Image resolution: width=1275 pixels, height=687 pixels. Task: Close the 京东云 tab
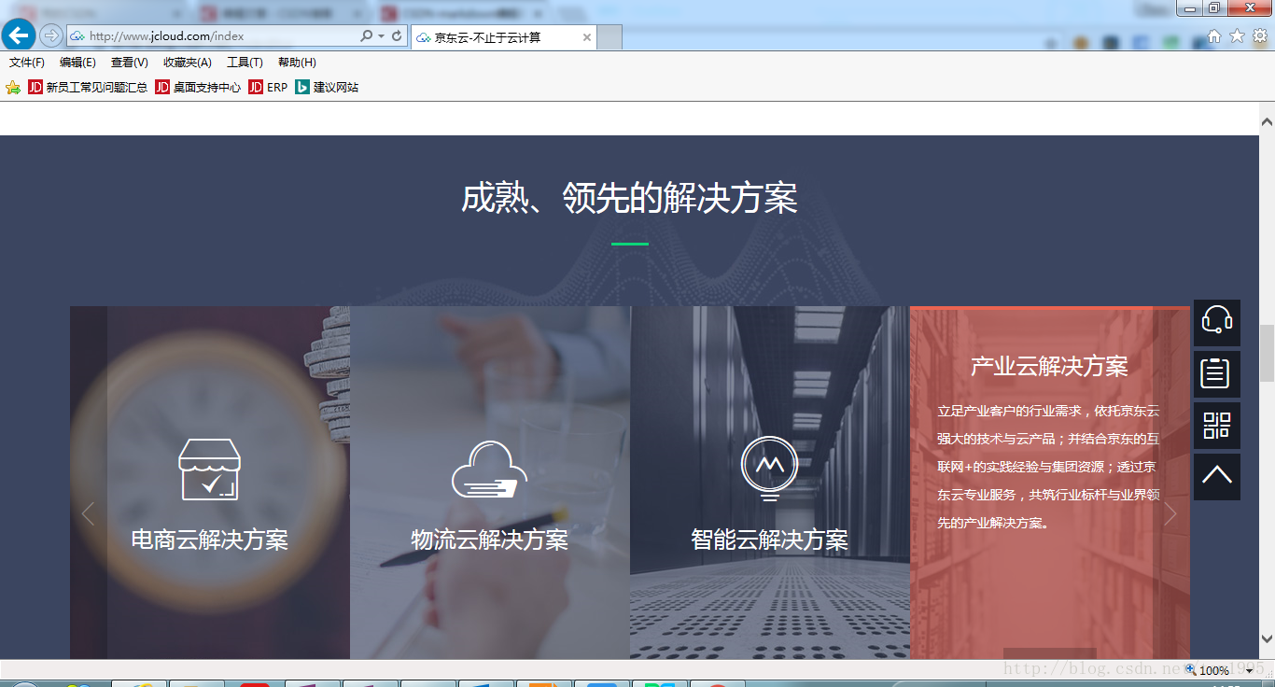[587, 37]
